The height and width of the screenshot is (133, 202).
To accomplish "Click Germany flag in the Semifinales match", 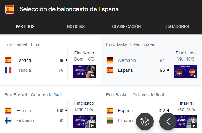I will point(110,60).
